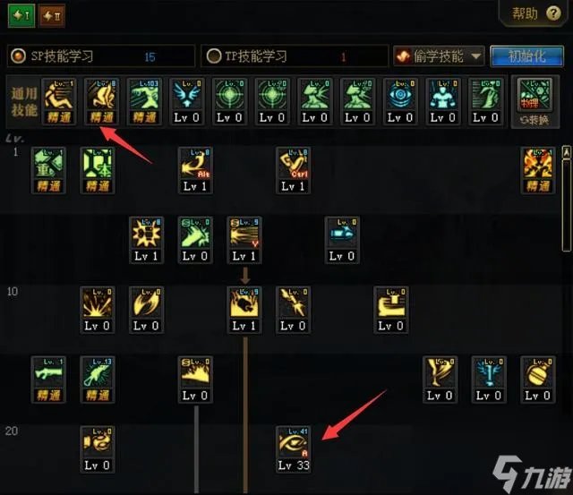Select the SP技能学习 radio button

[18, 56]
